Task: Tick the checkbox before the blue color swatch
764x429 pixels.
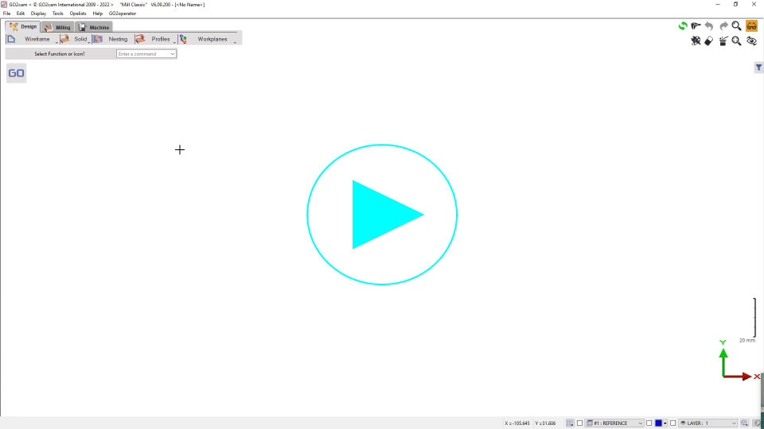Action: (649, 423)
